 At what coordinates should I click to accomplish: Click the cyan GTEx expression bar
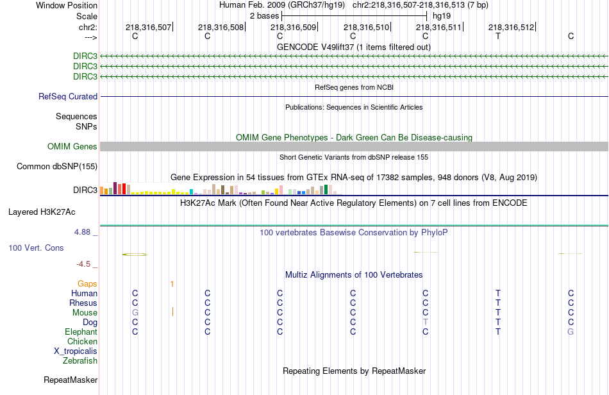click(191, 192)
